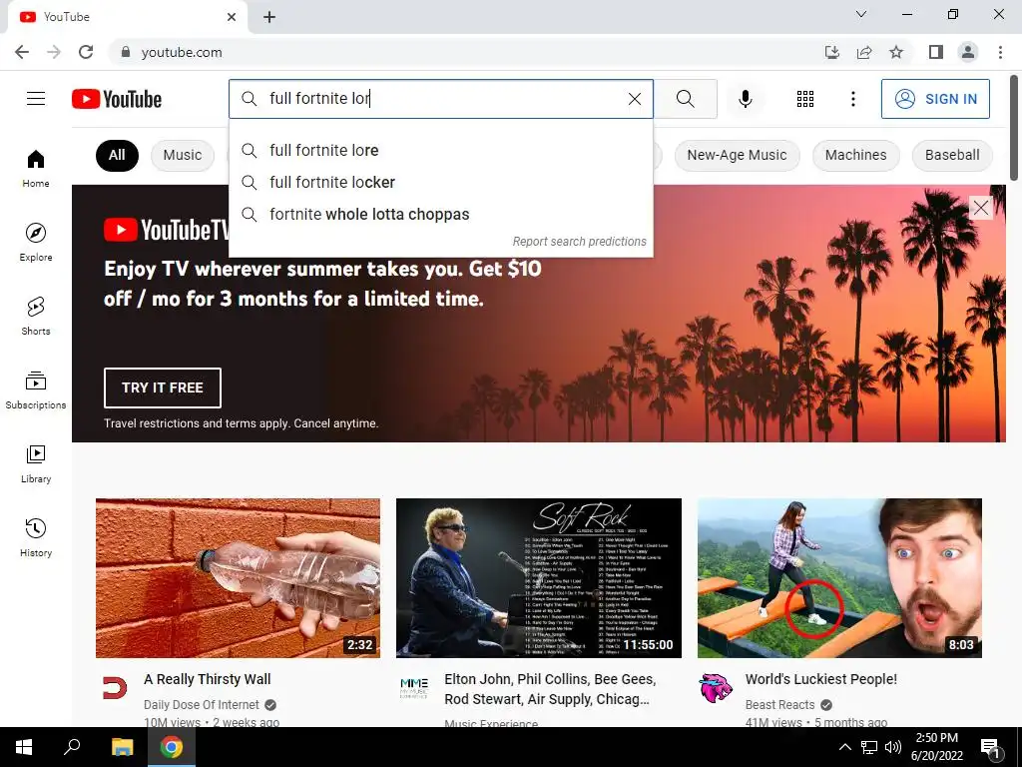Click 'A Really Thirsty Wall' title

tap(208, 679)
